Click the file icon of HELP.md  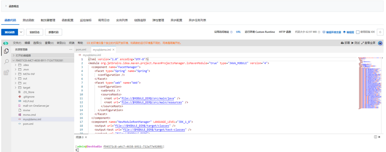[x=20, y=101]
